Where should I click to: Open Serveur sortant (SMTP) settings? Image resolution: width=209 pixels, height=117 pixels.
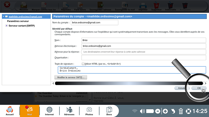pyautogui.click(x=22, y=26)
